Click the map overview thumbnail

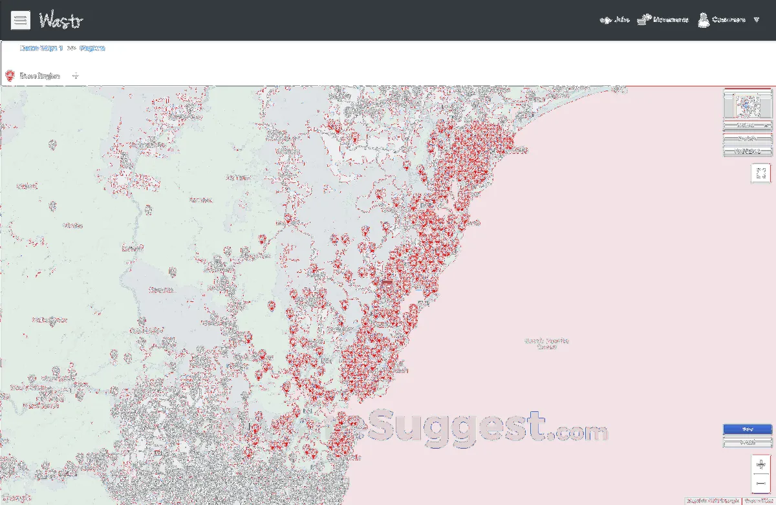pos(748,104)
